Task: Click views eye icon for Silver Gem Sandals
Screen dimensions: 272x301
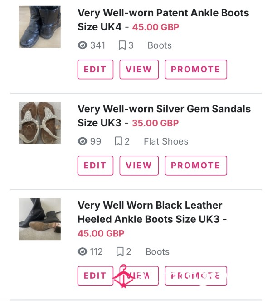Action: [83, 141]
